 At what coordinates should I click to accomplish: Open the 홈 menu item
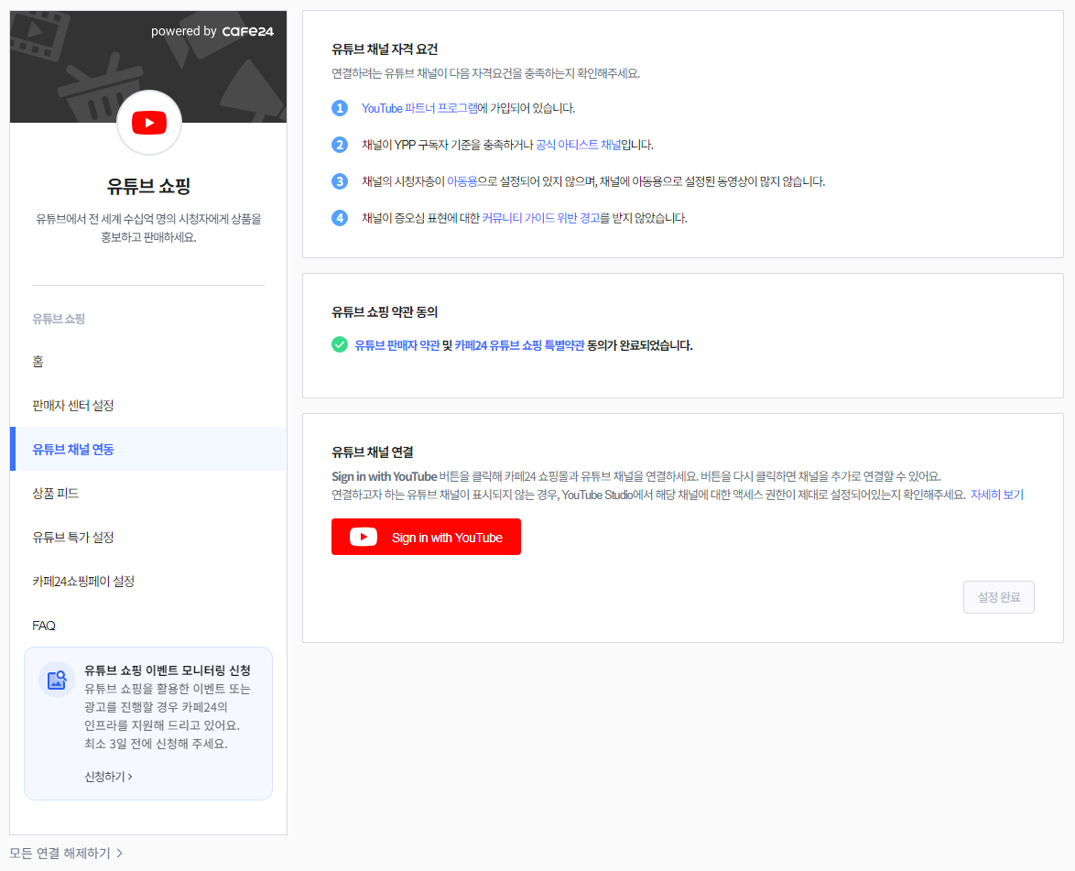pyautogui.click(x=148, y=362)
